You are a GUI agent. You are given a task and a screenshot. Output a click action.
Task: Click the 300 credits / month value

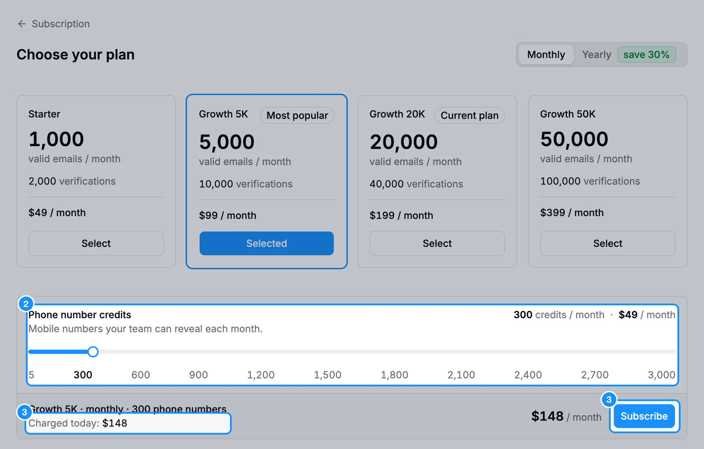pos(559,315)
